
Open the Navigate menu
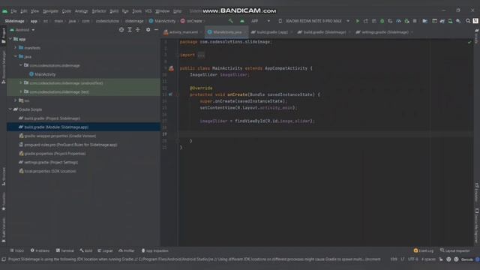coord(50,11)
